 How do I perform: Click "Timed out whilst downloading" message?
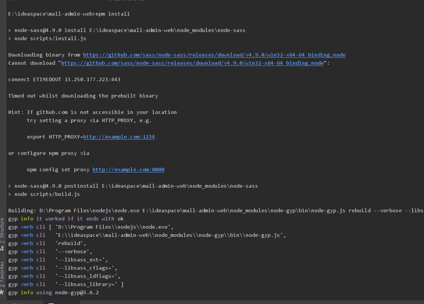point(83,96)
